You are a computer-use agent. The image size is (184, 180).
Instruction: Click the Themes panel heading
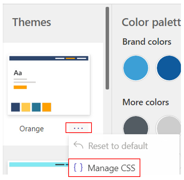(x=31, y=22)
